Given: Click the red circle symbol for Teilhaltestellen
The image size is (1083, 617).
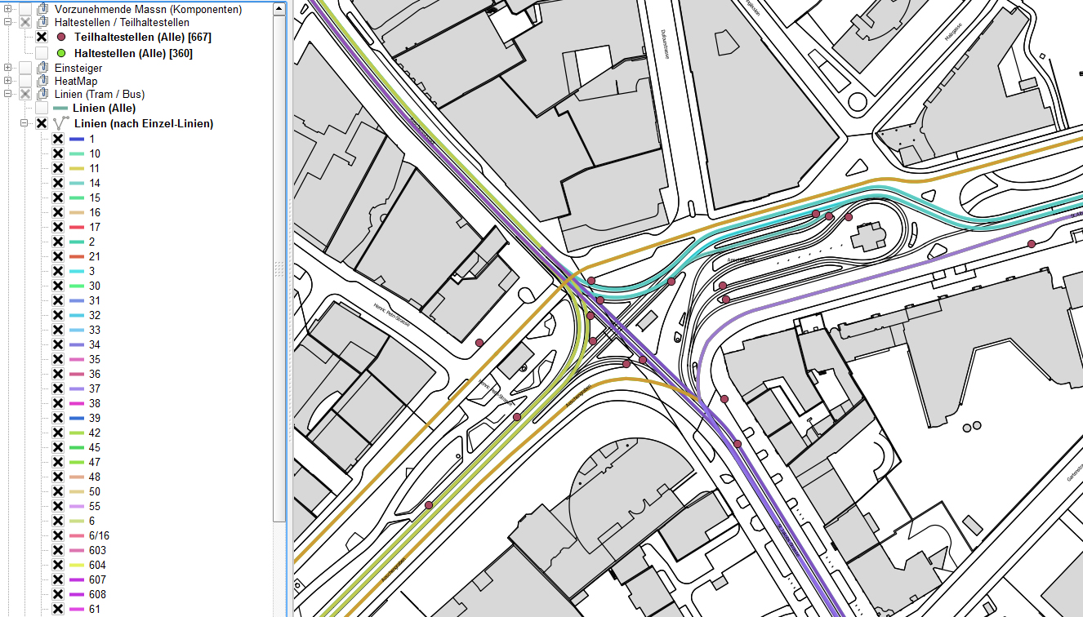Looking at the screenshot, I should [61, 38].
